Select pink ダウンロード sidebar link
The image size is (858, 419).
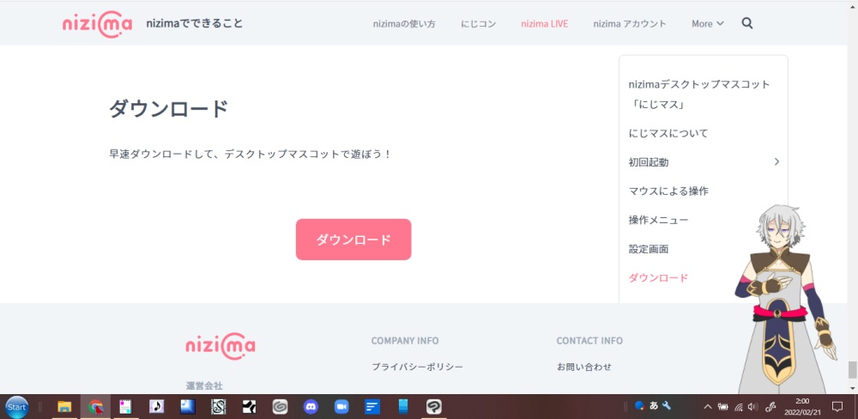point(658,277)
